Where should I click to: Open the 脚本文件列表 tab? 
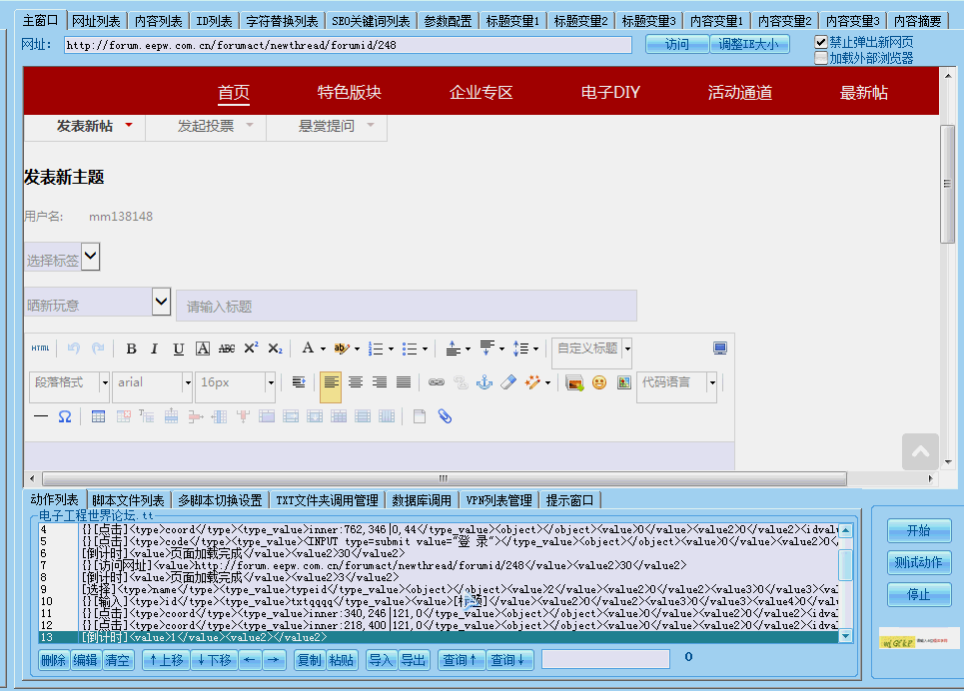(x=129, y=500)
